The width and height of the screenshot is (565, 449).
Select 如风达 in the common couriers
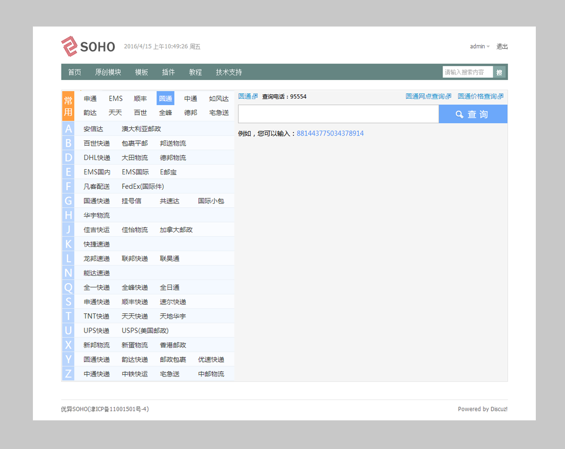click(219, 99)
